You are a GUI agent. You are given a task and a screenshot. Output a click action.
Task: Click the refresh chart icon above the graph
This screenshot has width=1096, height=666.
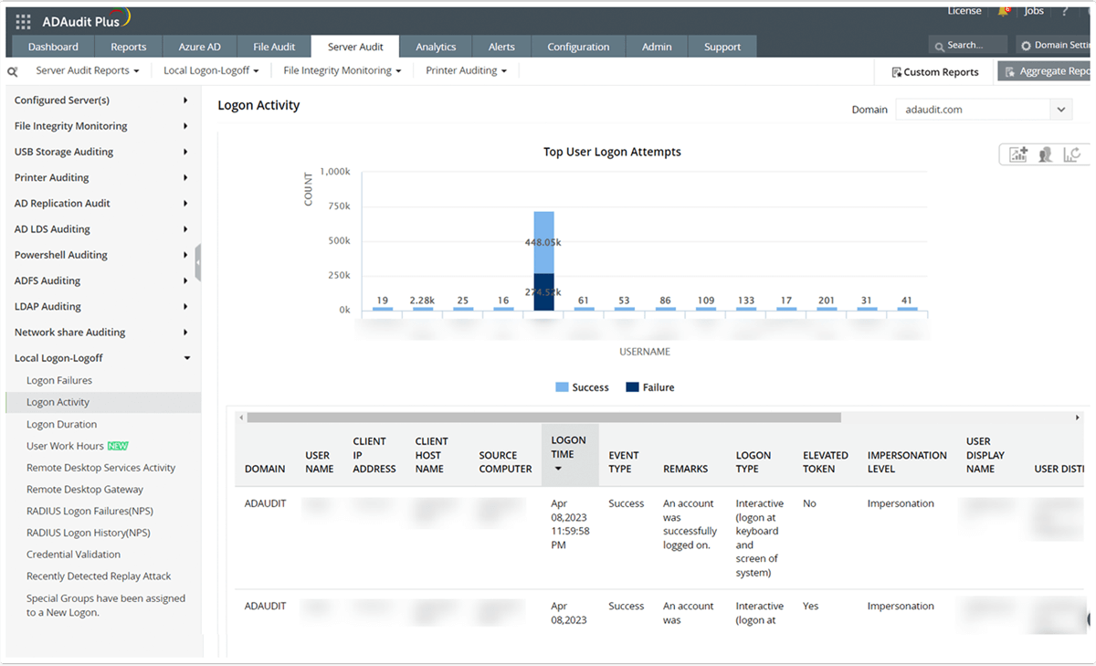tap(1070, 153)
